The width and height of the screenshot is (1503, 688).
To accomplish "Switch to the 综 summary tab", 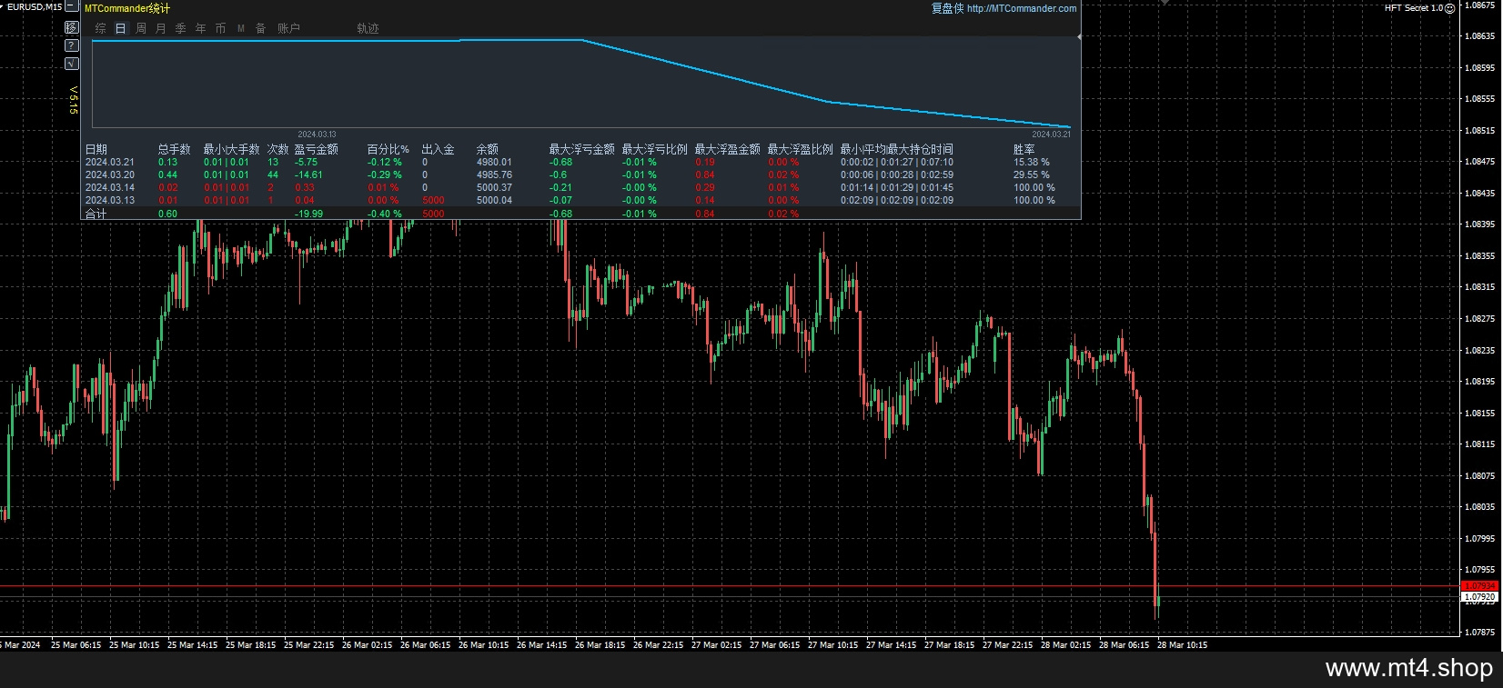I will [x=100, y=28].
